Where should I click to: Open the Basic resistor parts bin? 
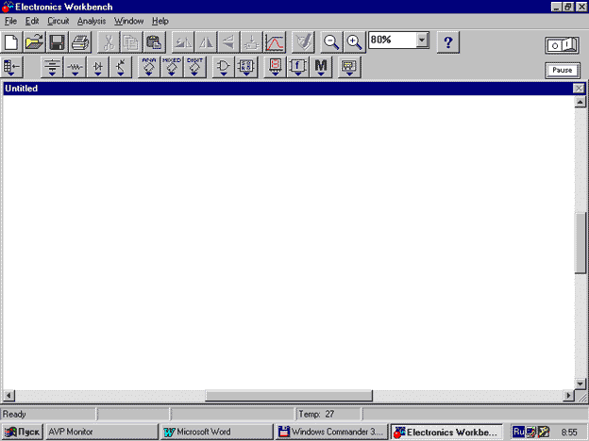pos(75,67)
